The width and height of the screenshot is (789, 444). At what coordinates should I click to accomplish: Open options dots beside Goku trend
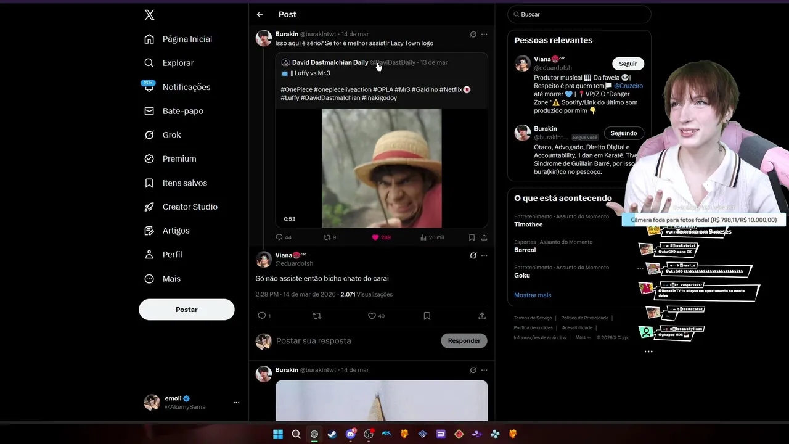coord(640,268)
